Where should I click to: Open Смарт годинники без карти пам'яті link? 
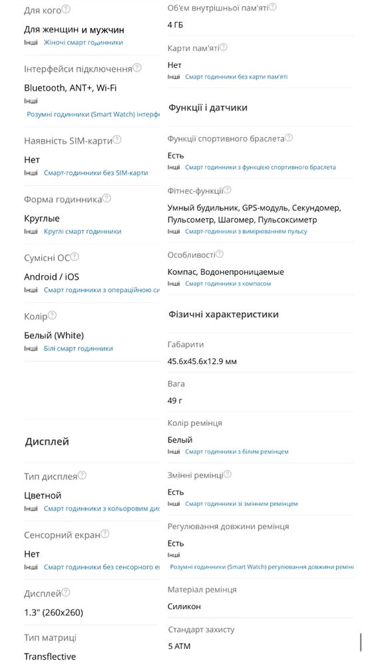pyautogui.click(x=236, y=77)
